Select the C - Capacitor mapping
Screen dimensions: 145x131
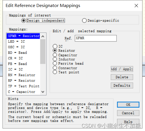(x=23, y=92)
